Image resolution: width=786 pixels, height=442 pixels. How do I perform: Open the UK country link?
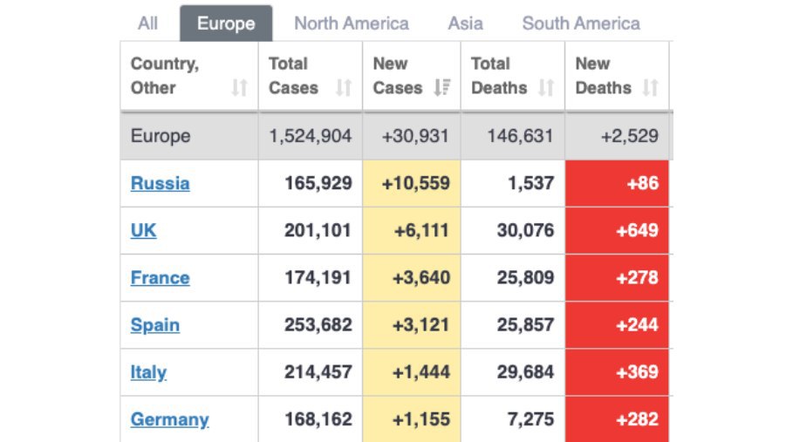coord(143,230)
